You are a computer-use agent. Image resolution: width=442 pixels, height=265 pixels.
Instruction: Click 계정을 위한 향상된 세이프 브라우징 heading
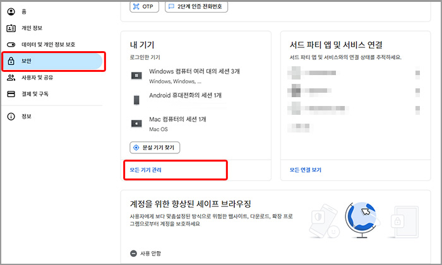tap(190, 204)
